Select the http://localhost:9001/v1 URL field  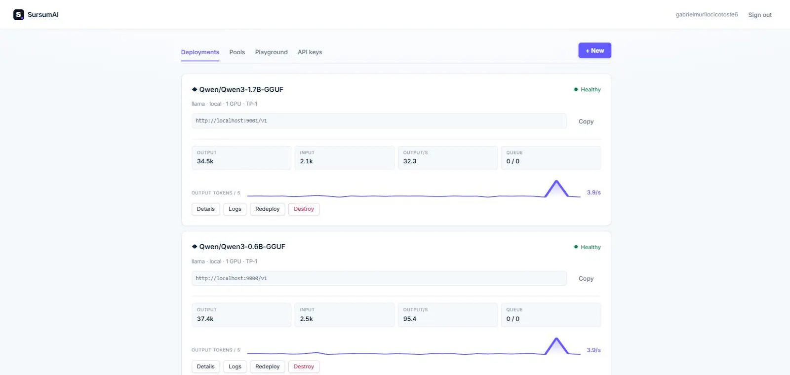(x=379, y=121)
